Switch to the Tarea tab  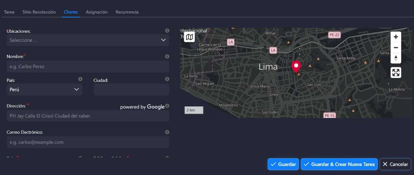click(9, 12)
